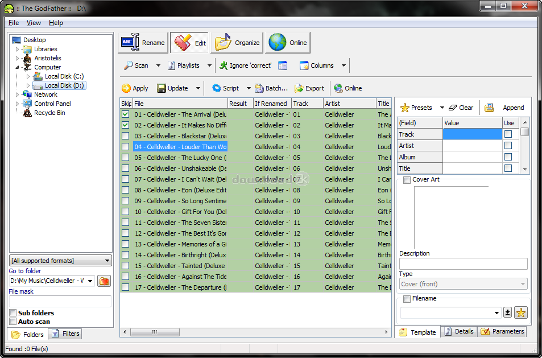The image size is (542, 358).
Task: Click the large Online globe button
Action: (x=288, y=43)
